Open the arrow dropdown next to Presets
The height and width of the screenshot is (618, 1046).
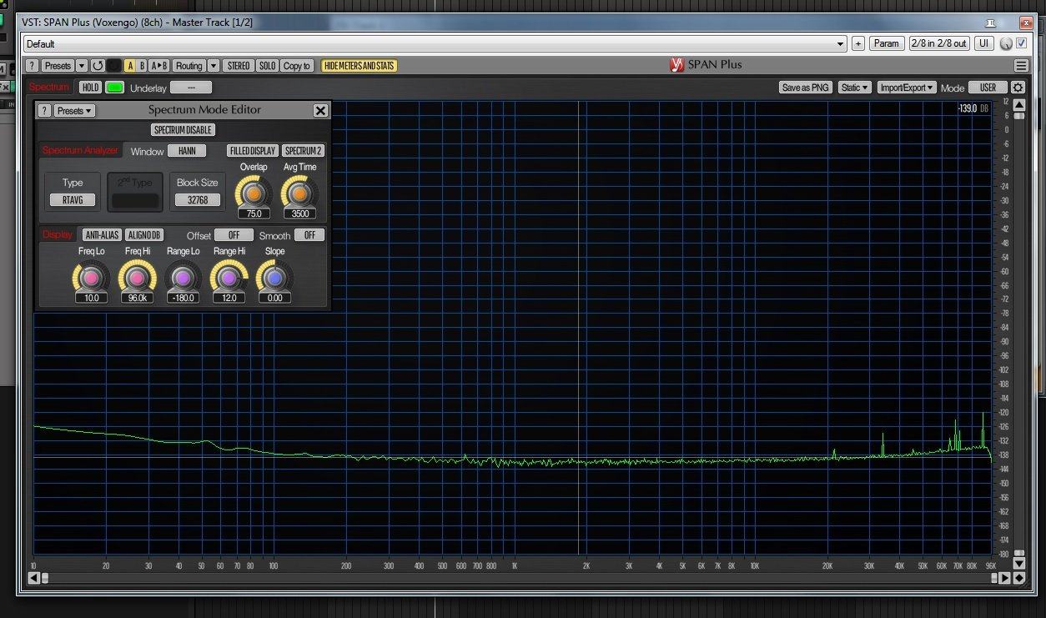[82, 65]
